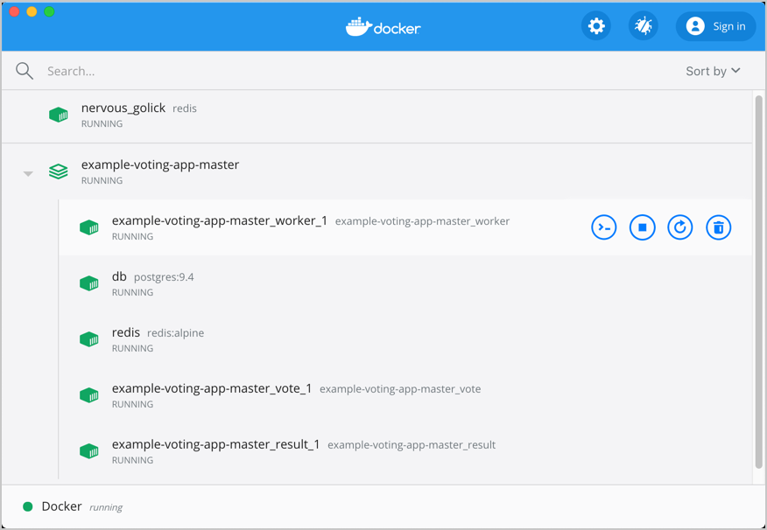The height and width of the screenshot is (530, 767).
Task: Click the green container icon for redis
Action: 88,338
